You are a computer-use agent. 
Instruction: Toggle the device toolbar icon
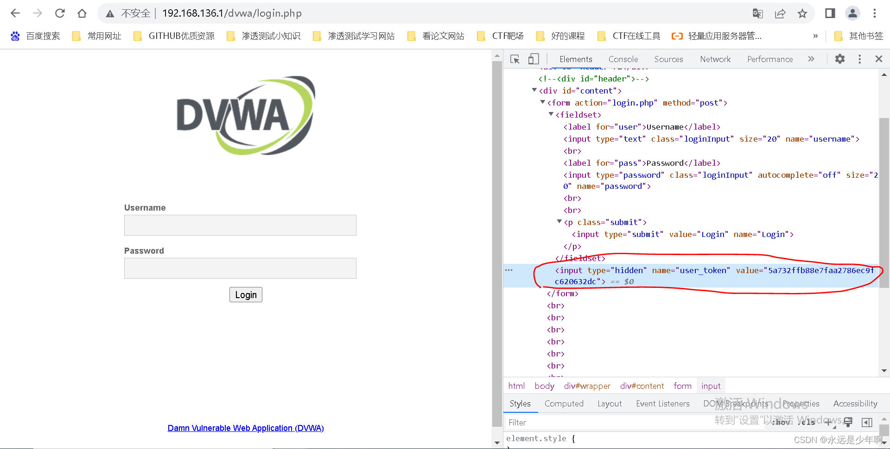[534, 59]
